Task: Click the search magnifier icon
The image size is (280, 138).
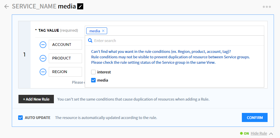Action: [x=90, y=40]
